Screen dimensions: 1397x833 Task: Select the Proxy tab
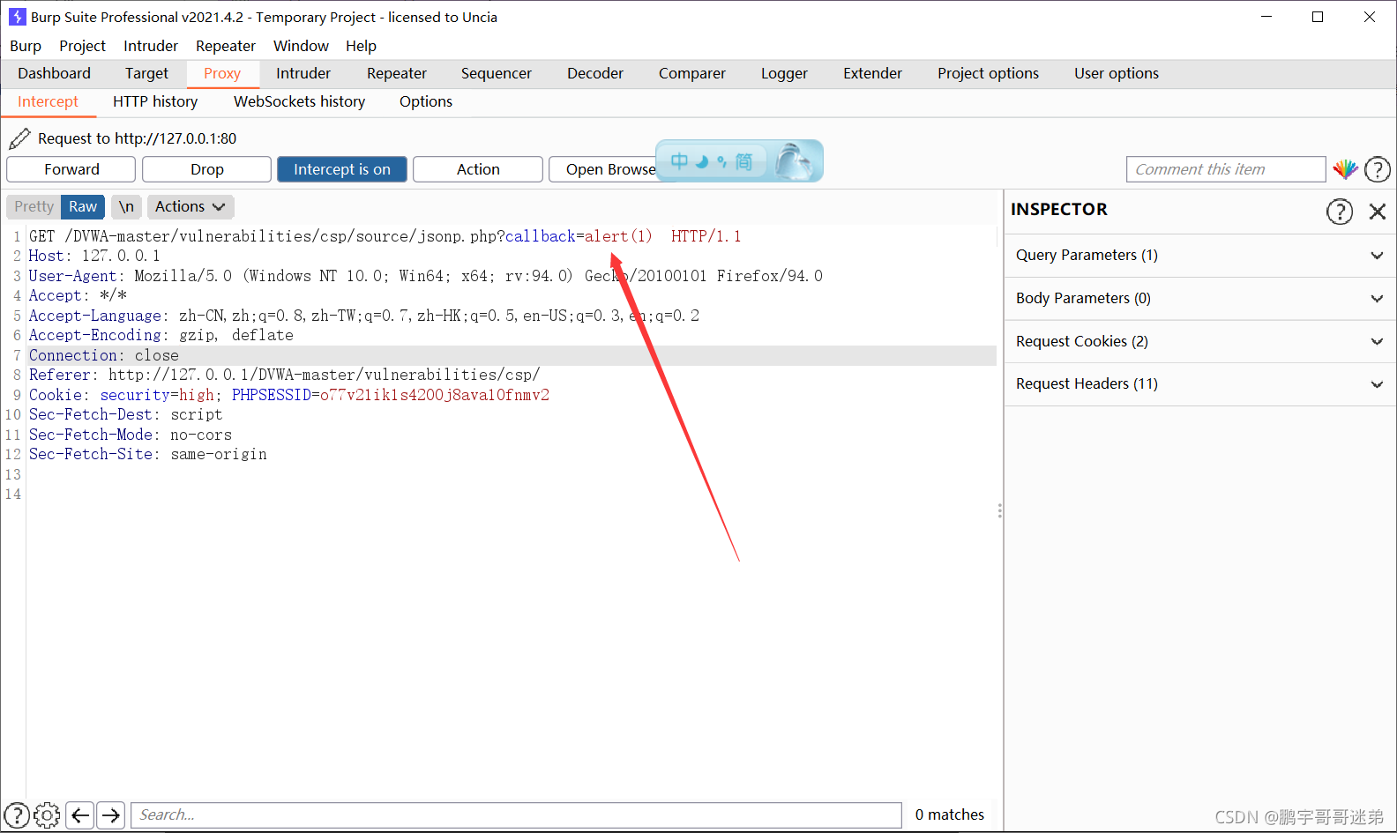(222, 74)
